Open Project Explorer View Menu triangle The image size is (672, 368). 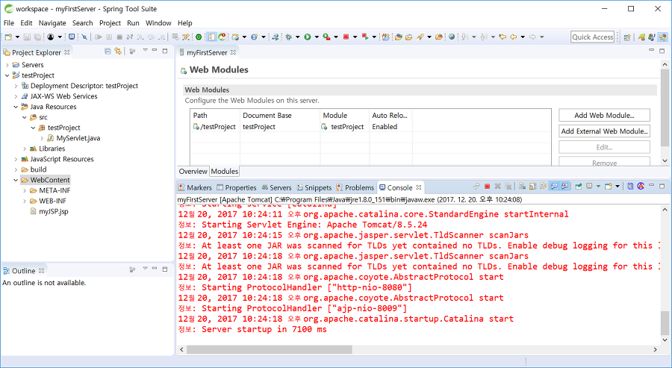click(x=145, y=50)
